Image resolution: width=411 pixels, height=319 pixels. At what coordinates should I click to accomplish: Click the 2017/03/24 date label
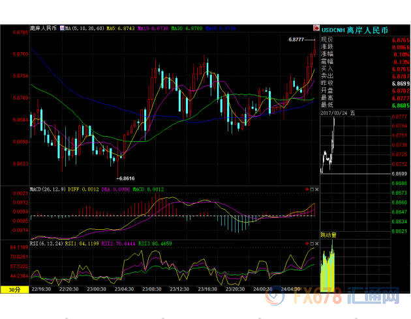pyautogui.click(x=339, y=112)
